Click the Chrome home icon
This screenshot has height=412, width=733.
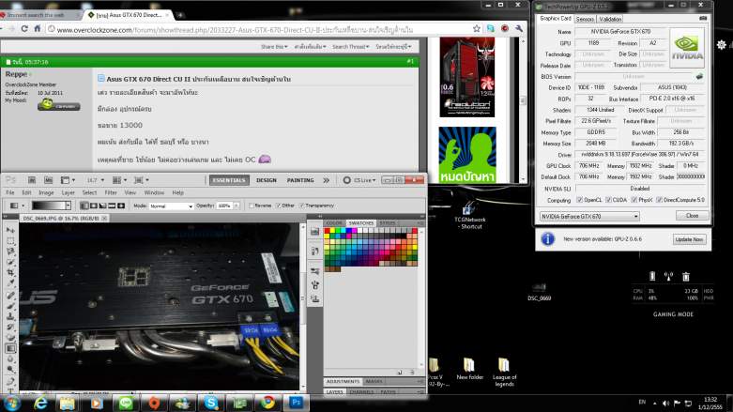click(38, 29)
